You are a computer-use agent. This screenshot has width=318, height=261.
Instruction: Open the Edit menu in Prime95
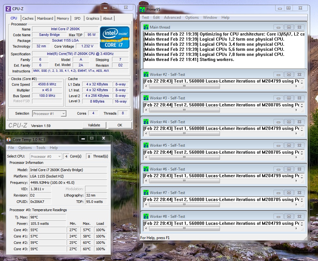[156, 17]
